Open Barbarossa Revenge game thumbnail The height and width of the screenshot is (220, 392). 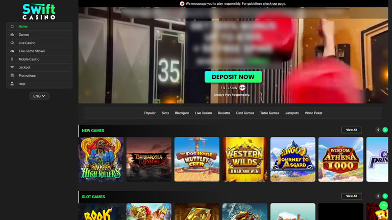[149, 159]
